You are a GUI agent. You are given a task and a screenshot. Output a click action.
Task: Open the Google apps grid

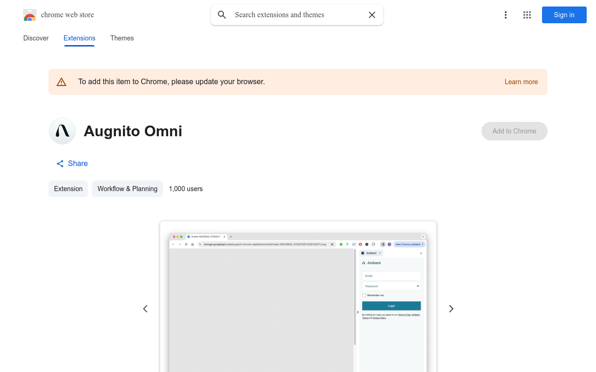point(527,15)
